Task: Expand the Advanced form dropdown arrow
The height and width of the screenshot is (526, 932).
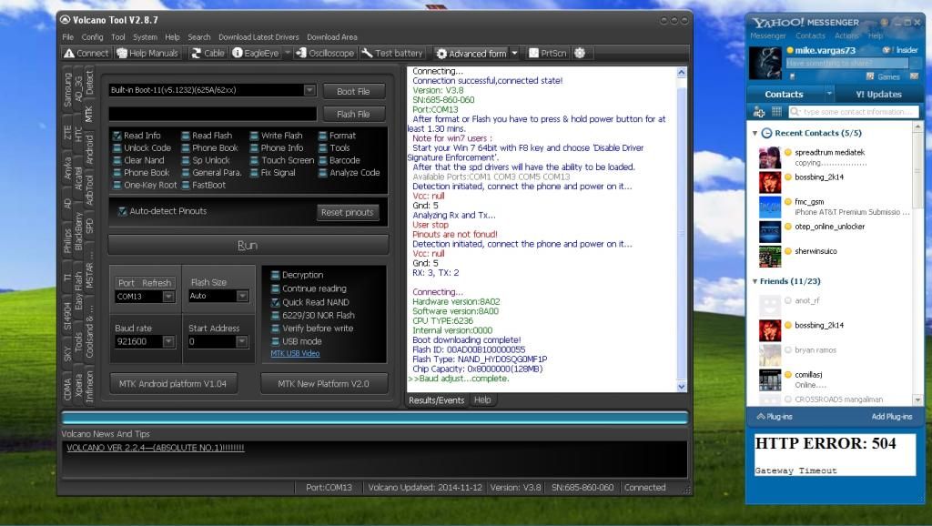Action: click(515, 54)
